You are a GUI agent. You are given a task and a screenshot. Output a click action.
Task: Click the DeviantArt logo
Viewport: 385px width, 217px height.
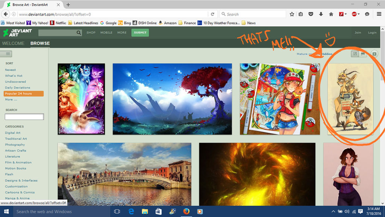17,33
